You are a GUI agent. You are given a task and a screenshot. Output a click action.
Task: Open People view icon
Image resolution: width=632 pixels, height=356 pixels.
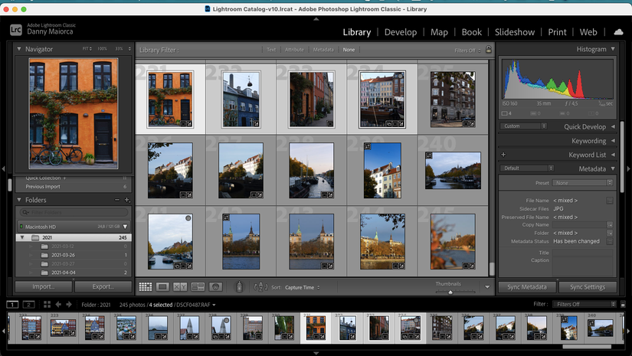tap(215, 287)
